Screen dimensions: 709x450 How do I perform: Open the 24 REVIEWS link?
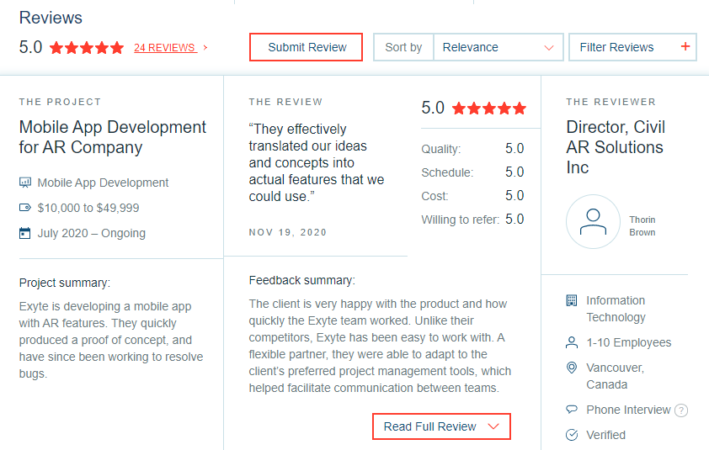tap(165, 47)
